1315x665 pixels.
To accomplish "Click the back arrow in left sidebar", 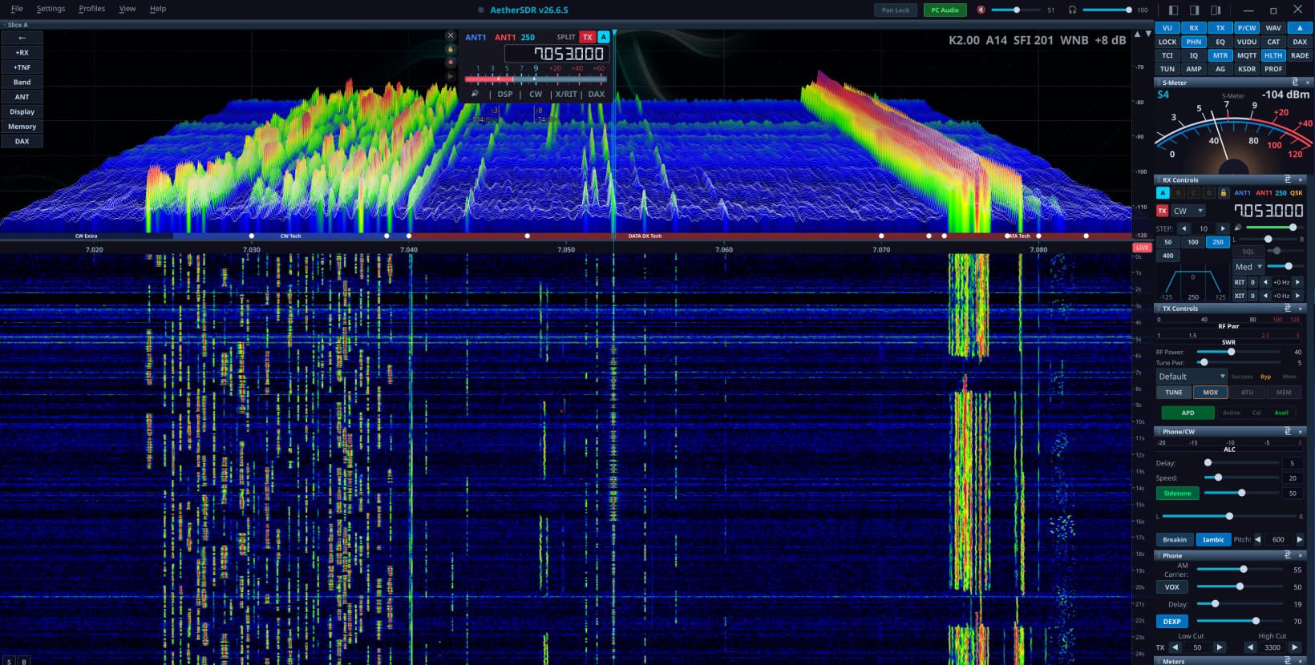I will (22, 38).
